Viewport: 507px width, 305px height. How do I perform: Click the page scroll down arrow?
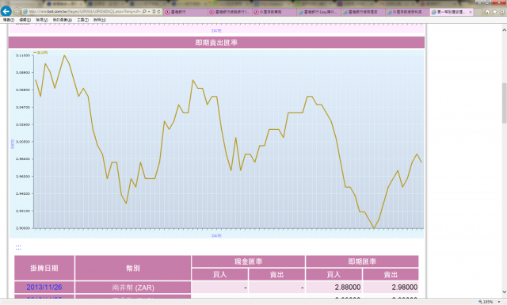pyautogui.click(x=504, y=292)
